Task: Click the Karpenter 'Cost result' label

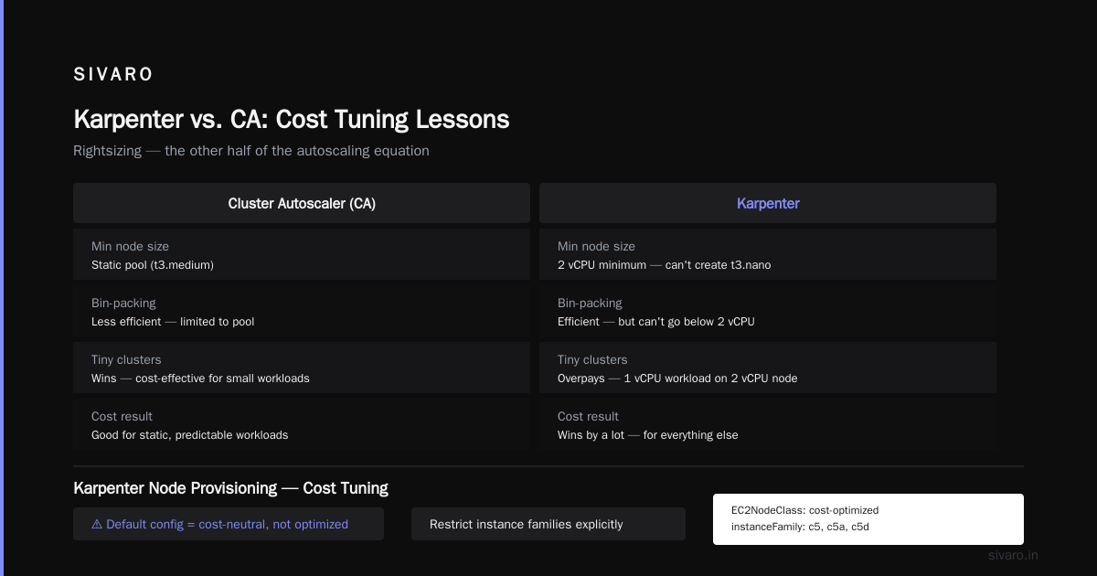Action: tap(589, 416)
